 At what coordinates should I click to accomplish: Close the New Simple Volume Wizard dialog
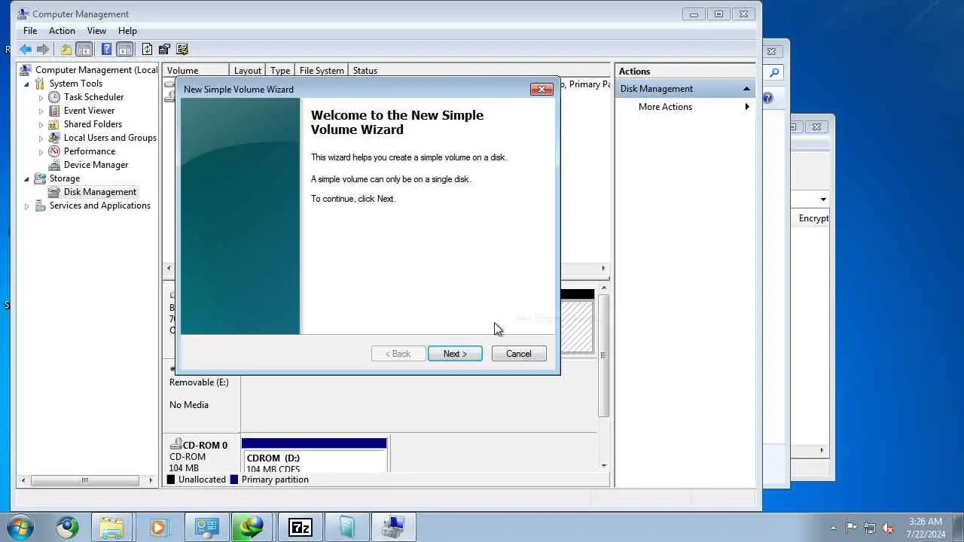click(x=541, y=90)
